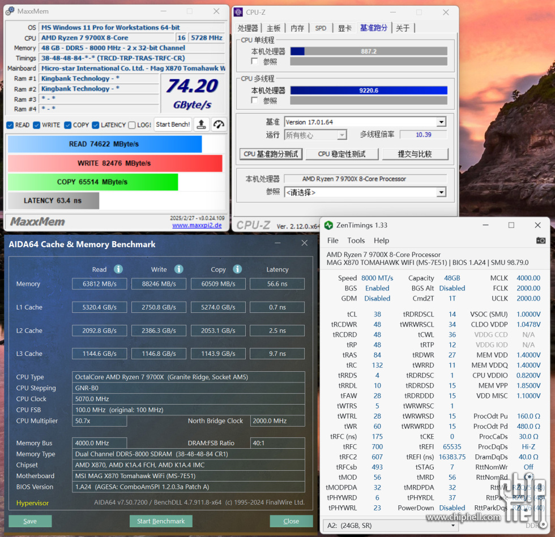Enable the LOG! checkbox in MaxxMem
The height and width of the screenshot is (537, 555).
pyautogui.click(x=131, y=125)
